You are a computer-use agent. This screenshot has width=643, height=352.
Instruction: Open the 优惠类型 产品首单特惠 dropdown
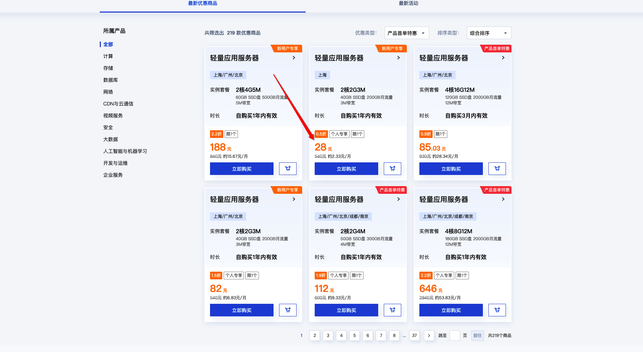coord(406,33)
